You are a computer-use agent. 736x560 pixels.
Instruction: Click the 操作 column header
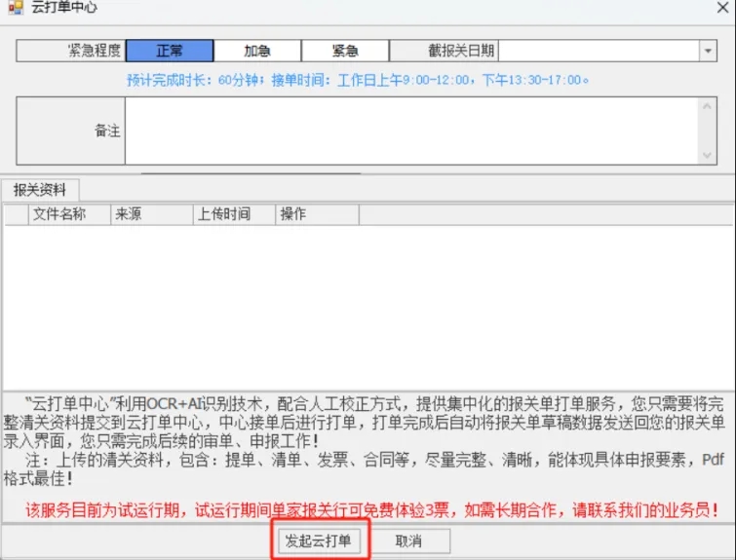coord(293,214)
